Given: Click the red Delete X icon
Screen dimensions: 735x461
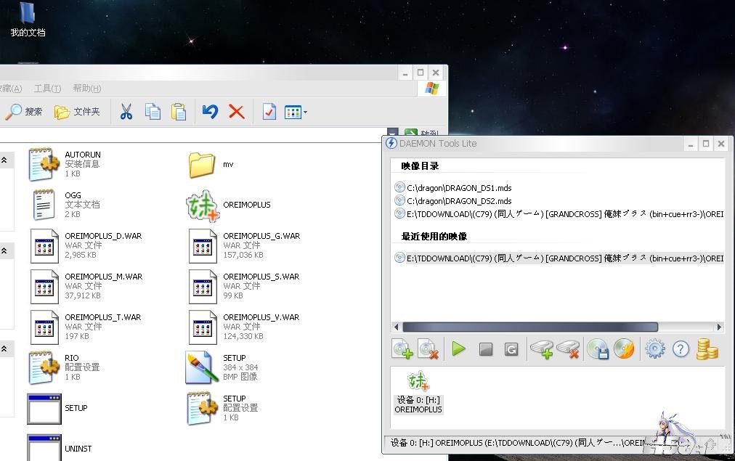Looking at the screenshot, I should [236, 112].
